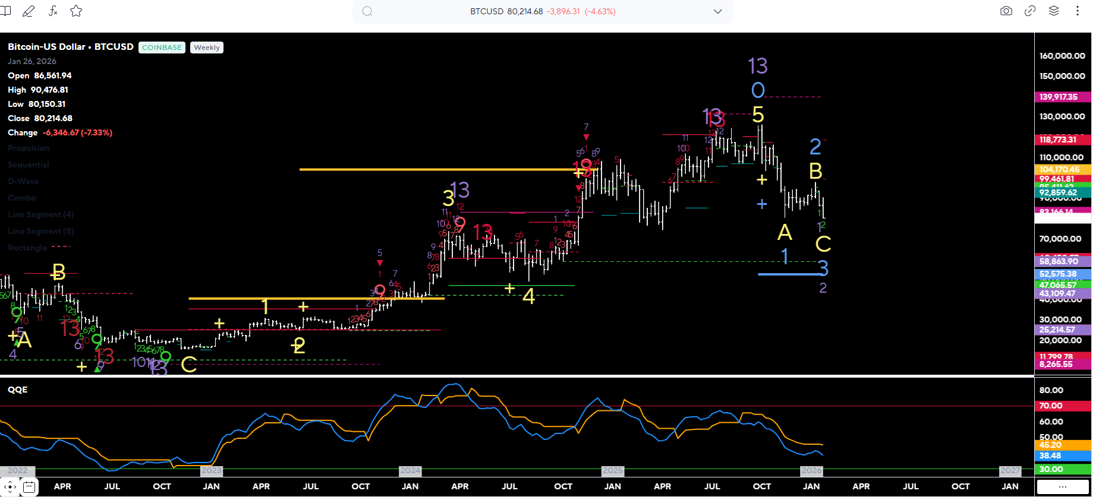Open the COINBASE exchange selector
This screenshot has width=1099, height=500.
(x=162, y=48)
